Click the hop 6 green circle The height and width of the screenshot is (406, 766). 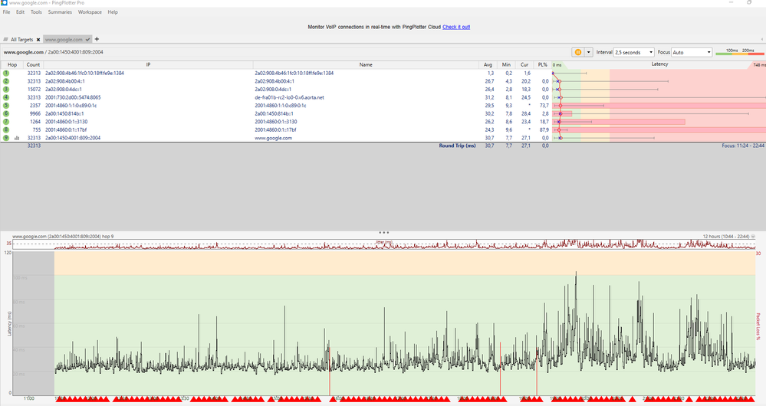pos(6,113)
